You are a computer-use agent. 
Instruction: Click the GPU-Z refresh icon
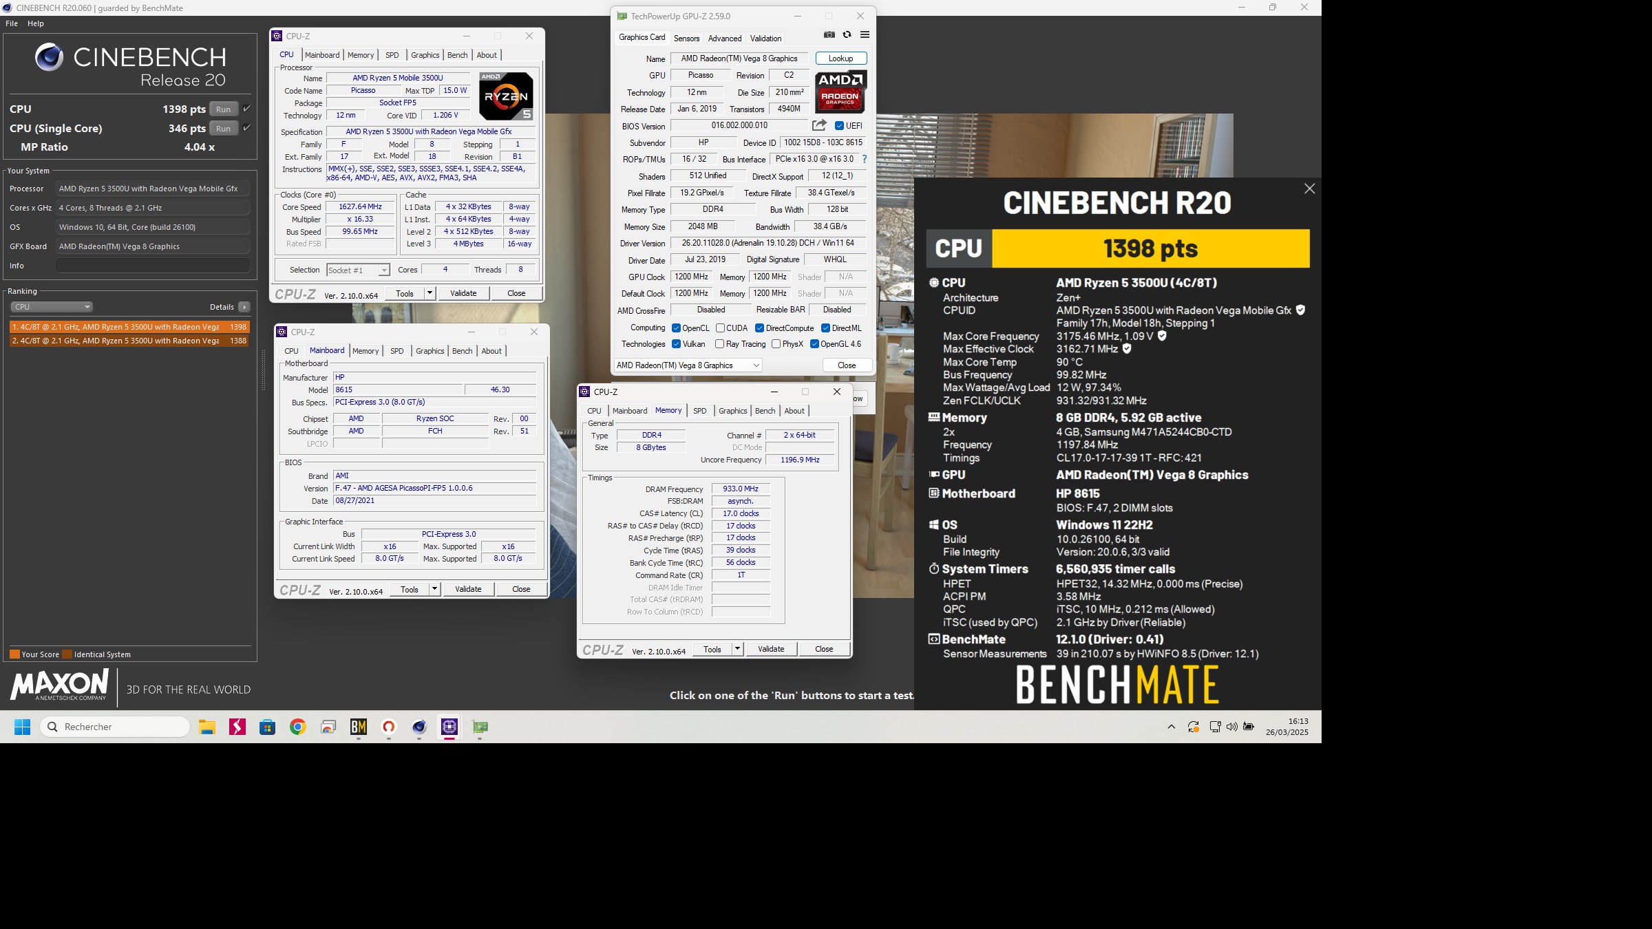click(847, 35)
